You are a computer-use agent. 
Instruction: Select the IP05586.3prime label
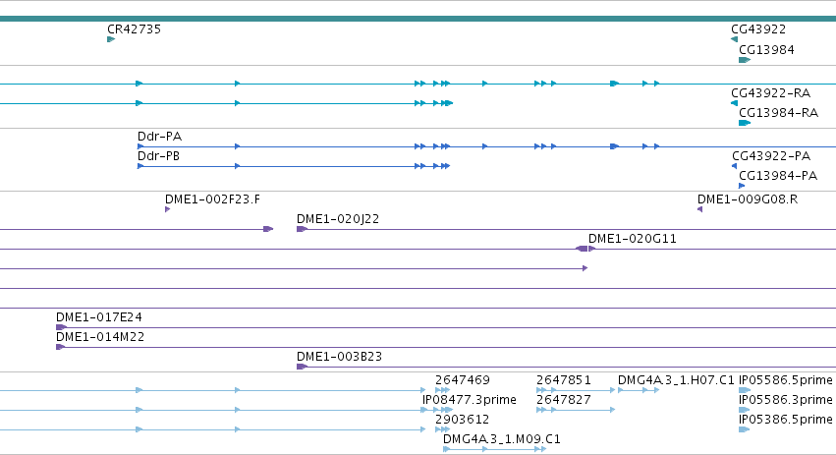click(785, 400)
